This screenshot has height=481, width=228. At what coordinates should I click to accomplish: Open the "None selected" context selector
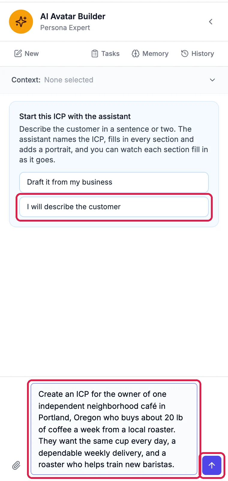point(69,80)
